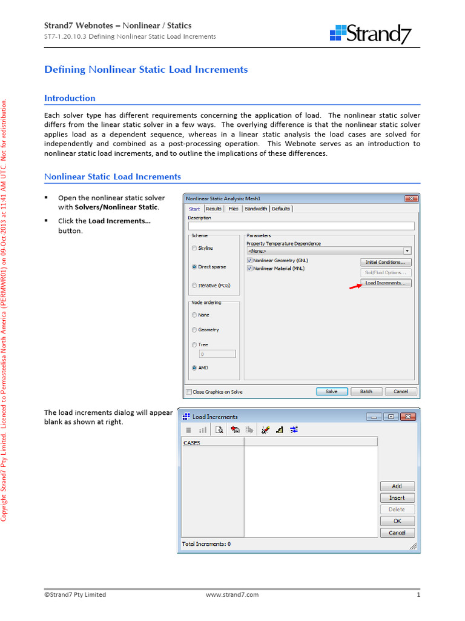Choose Geometry node ordering
465x621 pixels.
click(205, 330)
